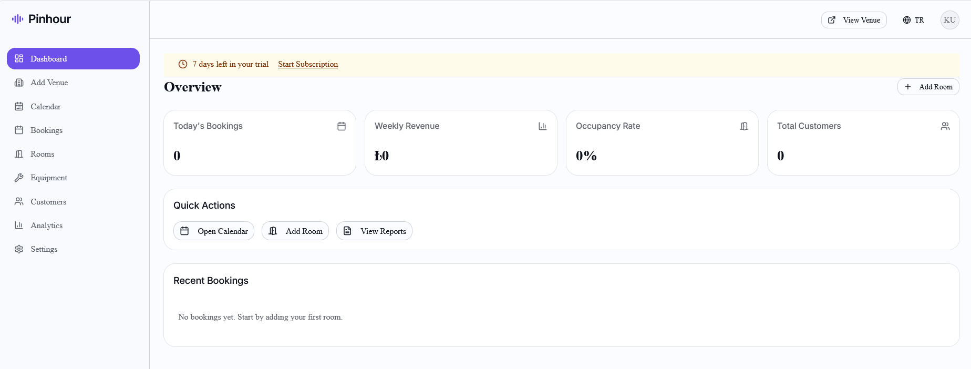Click the View Venue button
The height and width of the screenshot is (369, 971).
pos(854,20)
